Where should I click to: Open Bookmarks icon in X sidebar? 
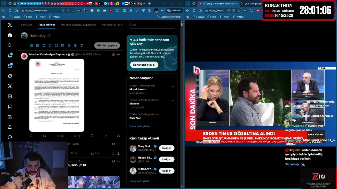pos(10,107)
